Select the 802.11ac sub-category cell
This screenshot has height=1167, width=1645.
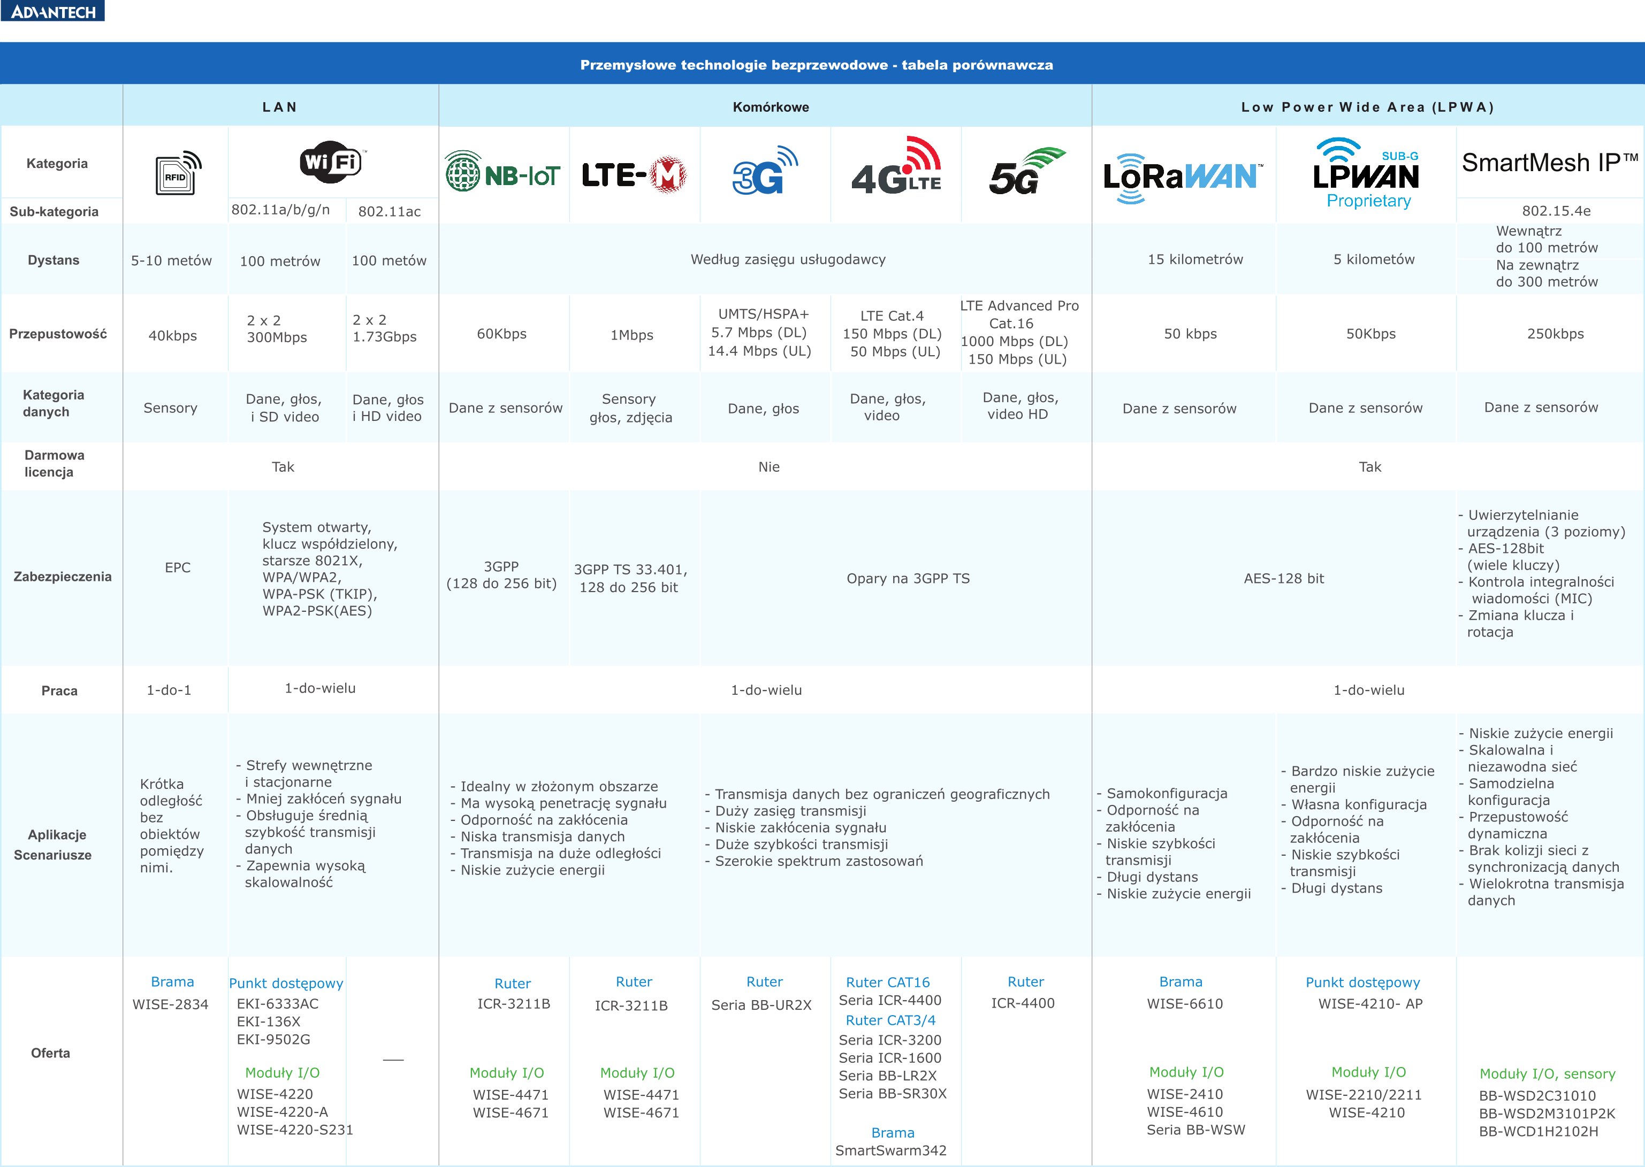[390, 211]
